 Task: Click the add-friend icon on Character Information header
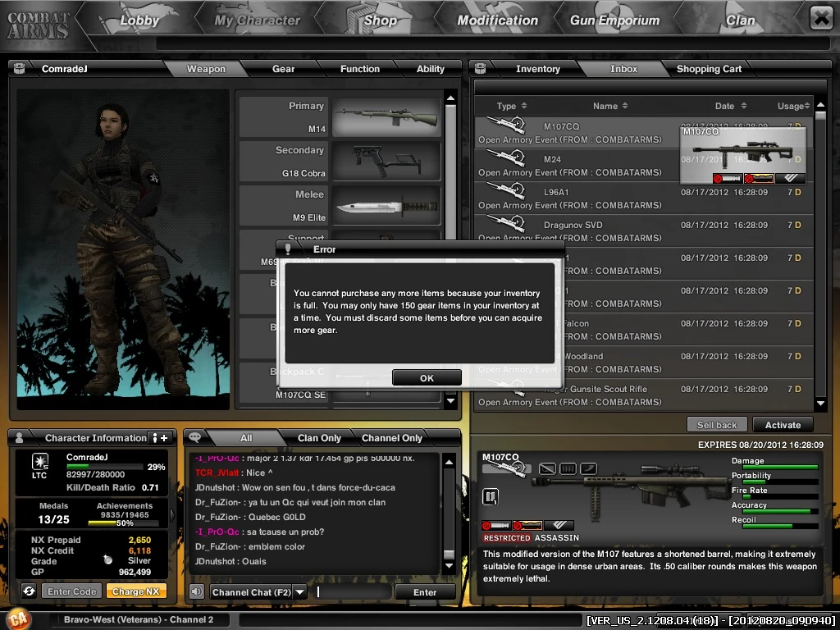160,437
